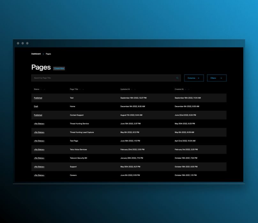Select the Telco Voice Services title

(78, 150)
